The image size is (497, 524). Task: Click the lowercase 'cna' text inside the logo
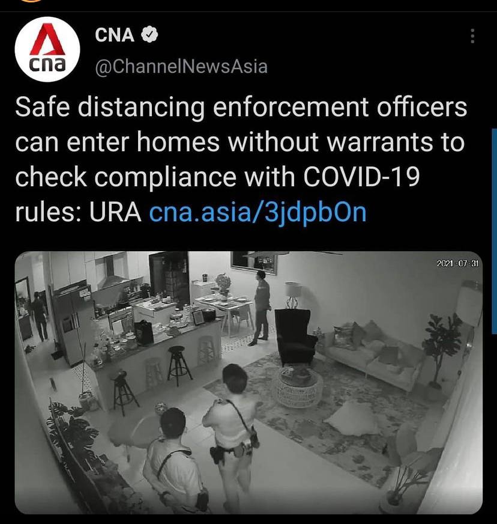point(47,64)
